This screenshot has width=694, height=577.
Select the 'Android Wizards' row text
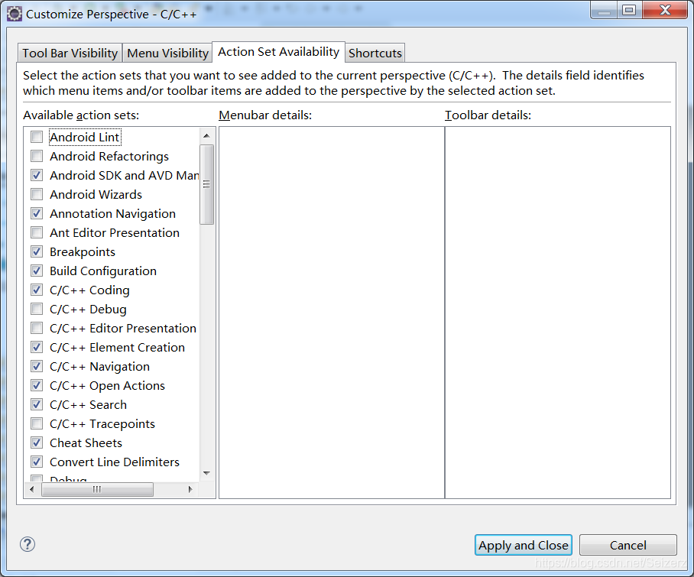[96, 194]
